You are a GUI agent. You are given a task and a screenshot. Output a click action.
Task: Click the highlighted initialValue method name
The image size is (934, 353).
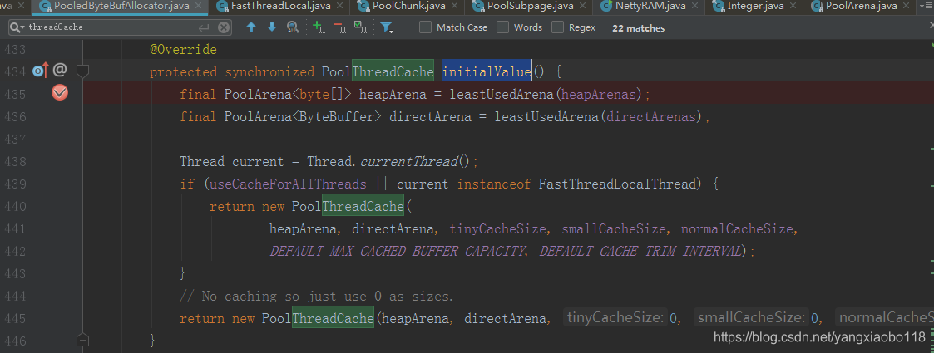(487, 72)
